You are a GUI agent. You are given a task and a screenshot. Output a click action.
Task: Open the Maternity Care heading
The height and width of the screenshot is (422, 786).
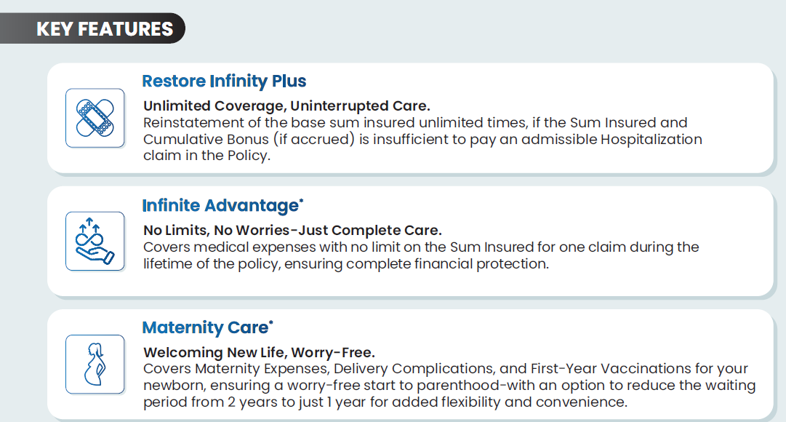tap(205, 328)
